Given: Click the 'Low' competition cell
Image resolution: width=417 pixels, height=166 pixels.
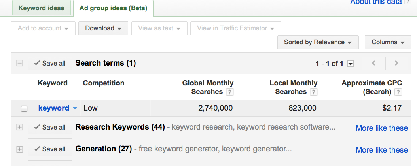Looking at the screenshot, I should [91, 108].
